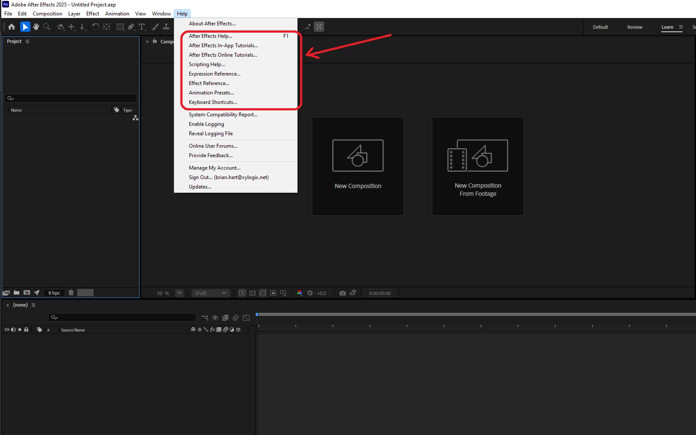This screenshot has width=696, height=435.
Task: Select the Clone Stamp tool
Action: click(166, 27)
